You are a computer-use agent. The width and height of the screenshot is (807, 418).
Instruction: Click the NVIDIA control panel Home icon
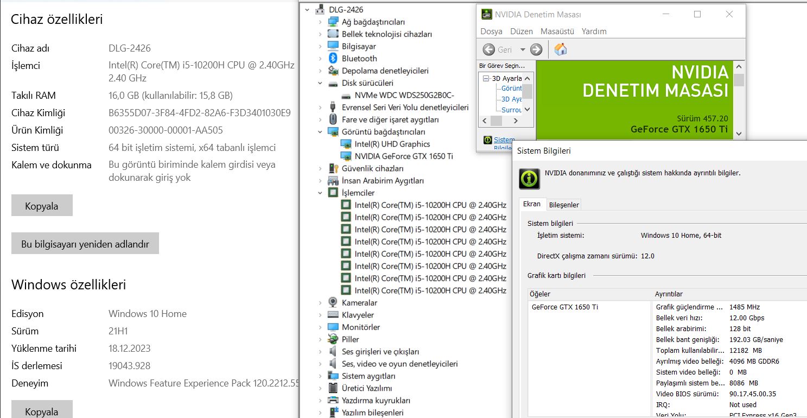(561, 49)
